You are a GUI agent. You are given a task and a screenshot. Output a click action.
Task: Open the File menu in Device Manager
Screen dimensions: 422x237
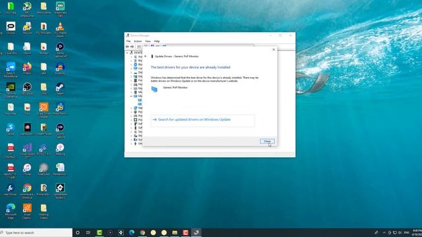point(129,41)
